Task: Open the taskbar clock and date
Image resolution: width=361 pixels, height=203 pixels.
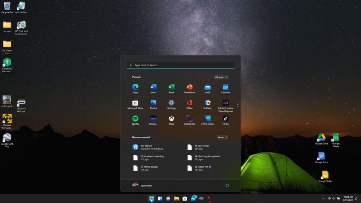Action: (348, 198)
